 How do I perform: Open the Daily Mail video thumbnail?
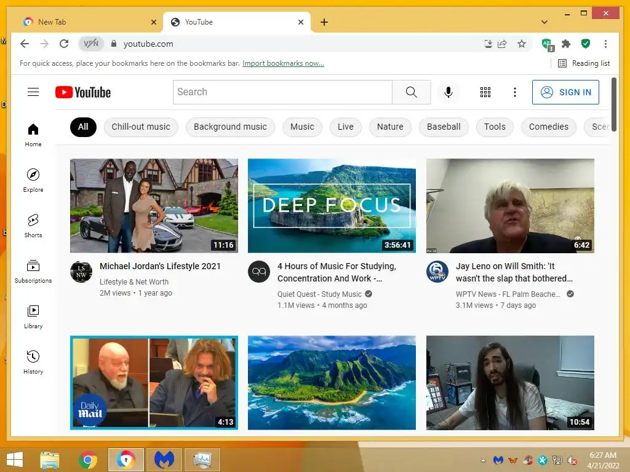click(x=154, y=382)
